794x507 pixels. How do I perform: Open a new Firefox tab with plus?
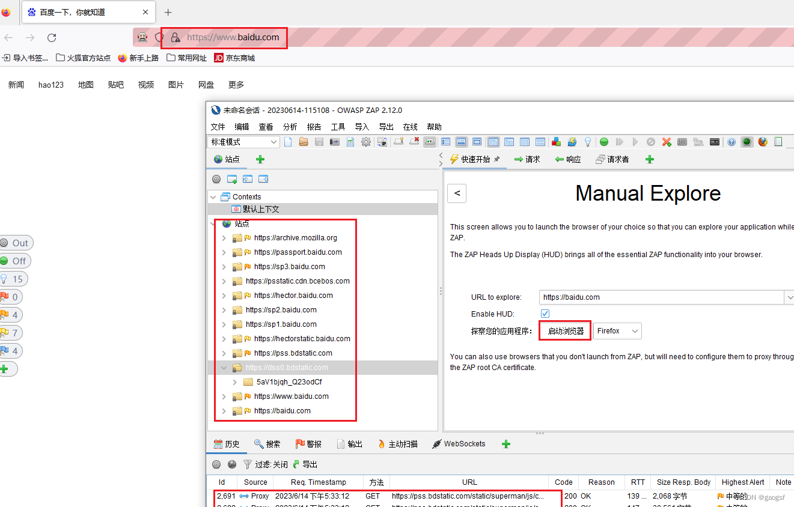tap(168, 12)
